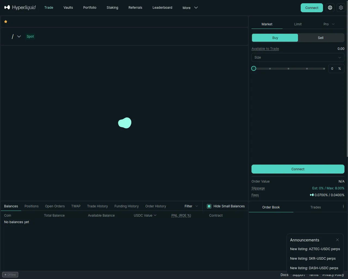This screenshot has width=348, height=279.
Task: Open the trading pair selector chevron
Action: pos(19,36)
